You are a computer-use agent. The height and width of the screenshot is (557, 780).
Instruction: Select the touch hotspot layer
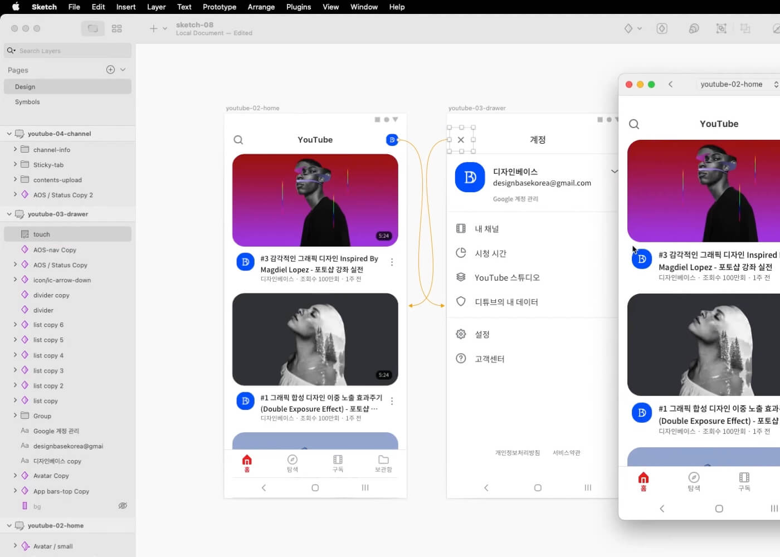(68, 234)
